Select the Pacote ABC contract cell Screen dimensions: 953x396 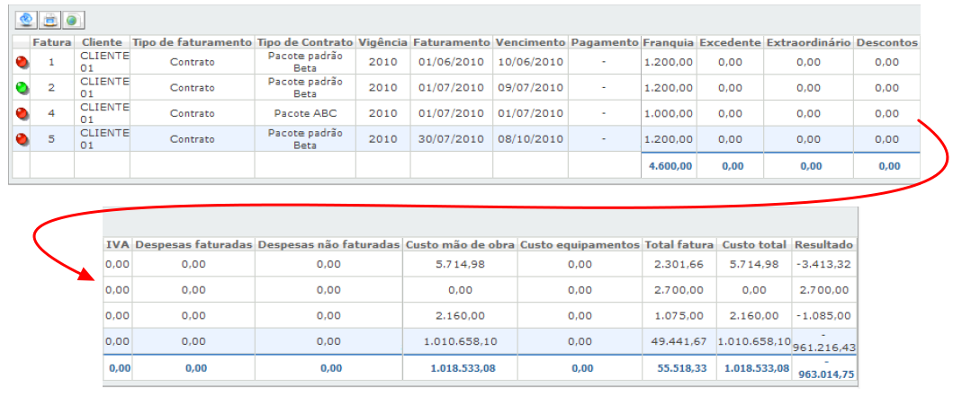point(304,114)
